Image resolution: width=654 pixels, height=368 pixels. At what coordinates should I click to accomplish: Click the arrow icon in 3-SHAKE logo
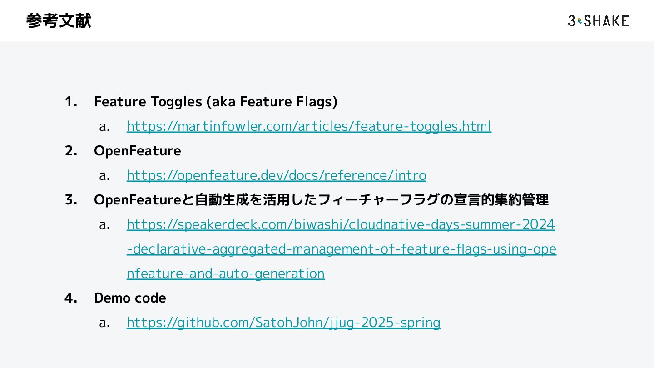[x=580, y=21]
